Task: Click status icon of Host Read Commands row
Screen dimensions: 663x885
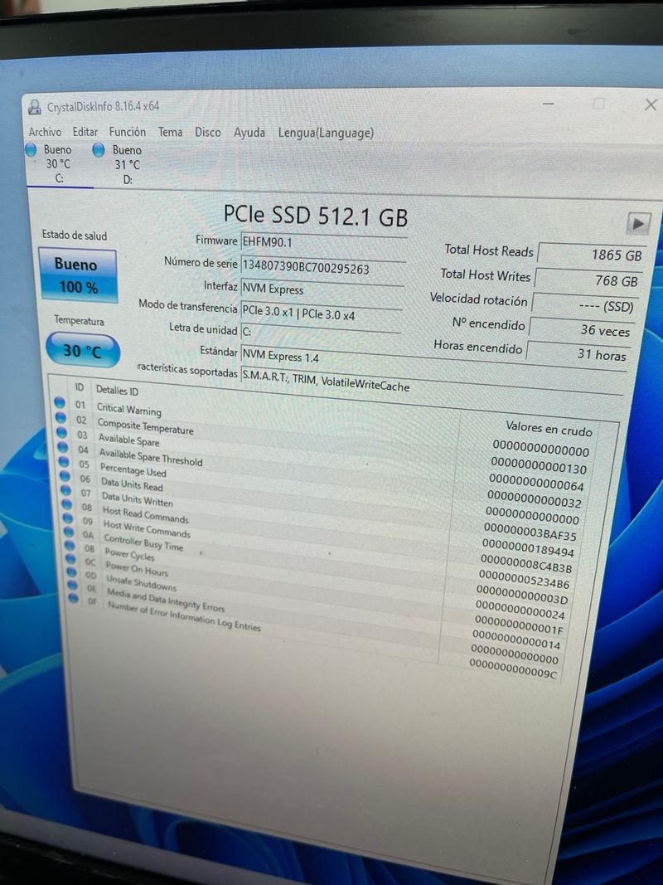Action: pyautogui.click(x=67, y=504)
